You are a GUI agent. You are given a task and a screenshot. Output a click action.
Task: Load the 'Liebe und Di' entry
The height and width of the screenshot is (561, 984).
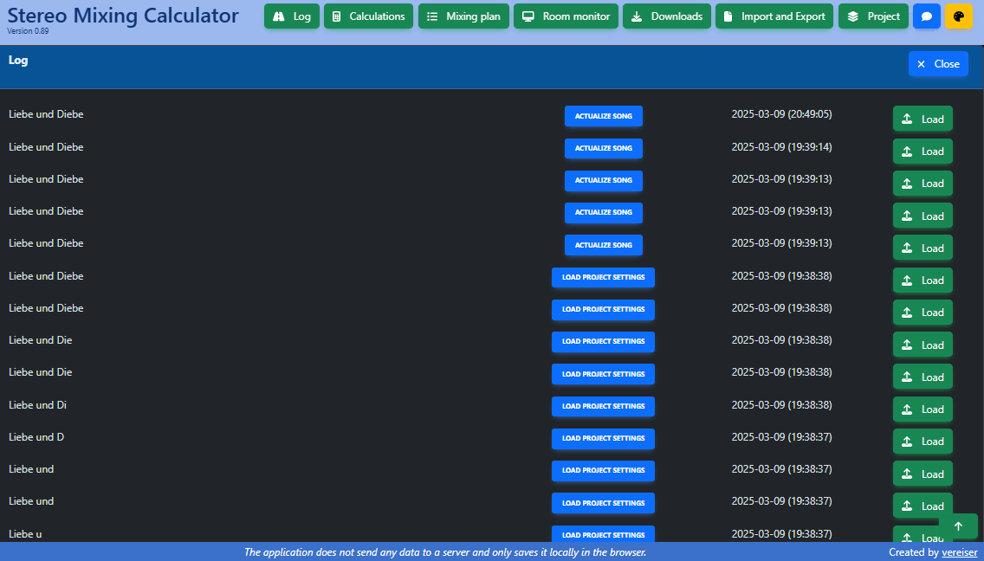click(922, 409)
